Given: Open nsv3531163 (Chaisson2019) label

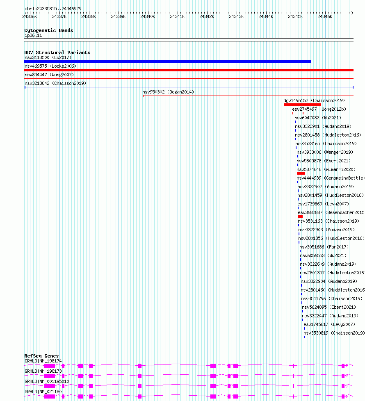Looking at the screenshot, I should (328, 221).
